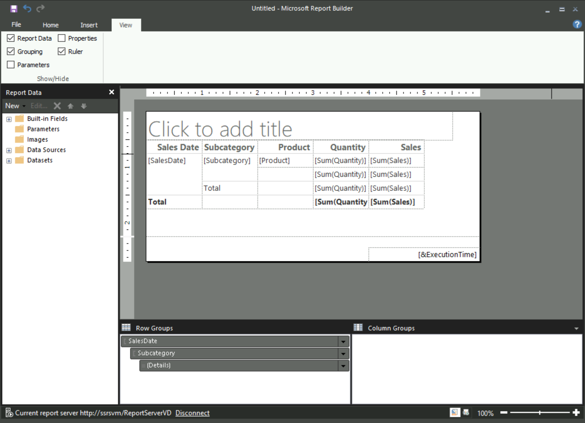The image size is (585, 423).
Task: Run the report from the status bar icon
Action: click(x=466, y=412)
